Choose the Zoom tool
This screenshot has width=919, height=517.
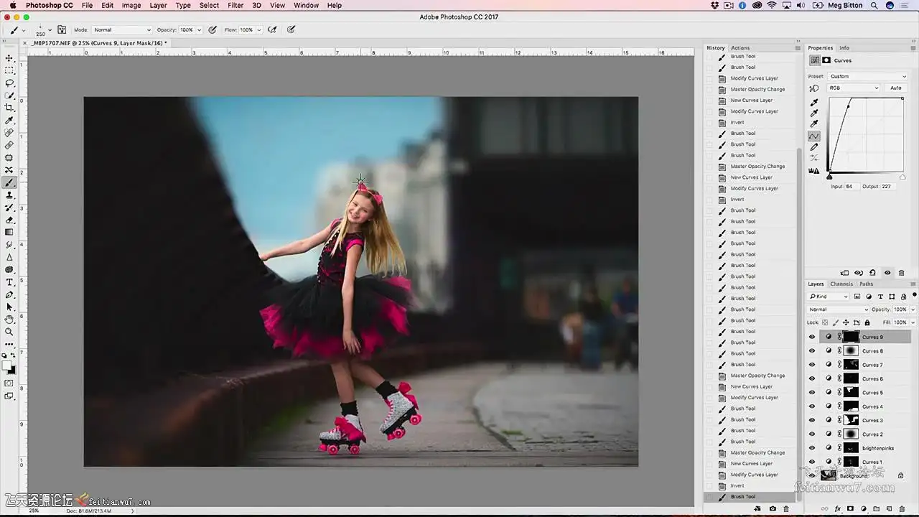pyautogui.click(x=9, y=332)
